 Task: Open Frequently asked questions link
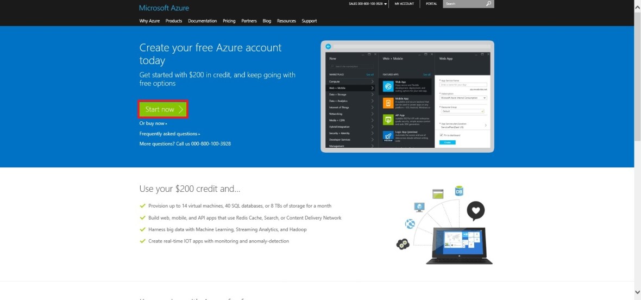pos(169,134)
